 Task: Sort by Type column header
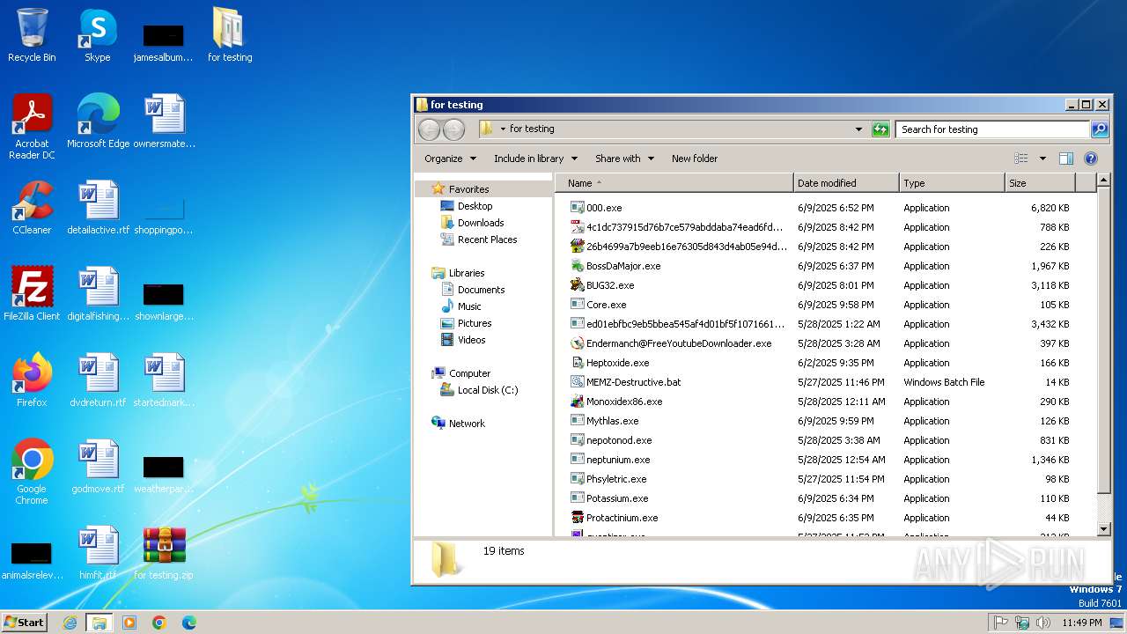tap(952, 183)
